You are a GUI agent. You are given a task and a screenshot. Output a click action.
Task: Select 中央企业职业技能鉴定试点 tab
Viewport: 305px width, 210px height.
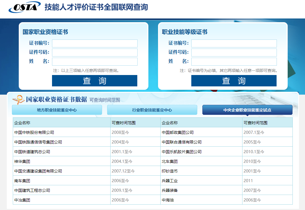247,110
